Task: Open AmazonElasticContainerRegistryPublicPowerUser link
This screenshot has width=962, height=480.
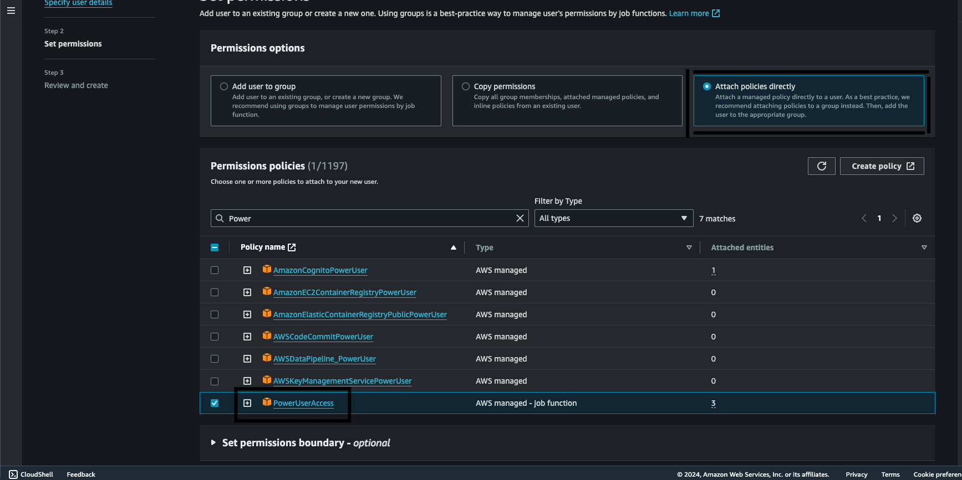Action: click(x=360, y=314)
